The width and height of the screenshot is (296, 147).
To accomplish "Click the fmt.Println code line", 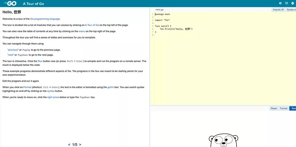I will (176, 29).
